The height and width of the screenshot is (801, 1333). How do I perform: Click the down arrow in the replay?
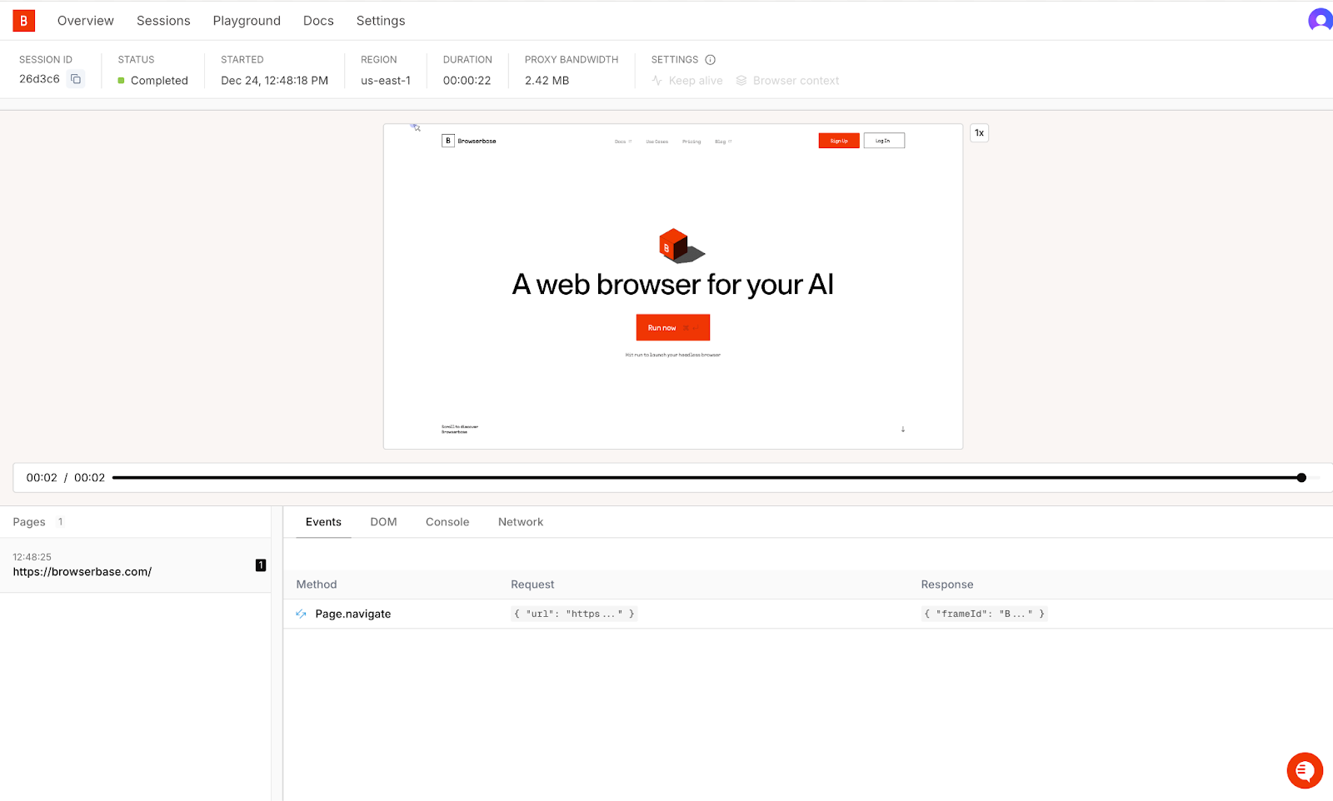click(x=903, y=430)
